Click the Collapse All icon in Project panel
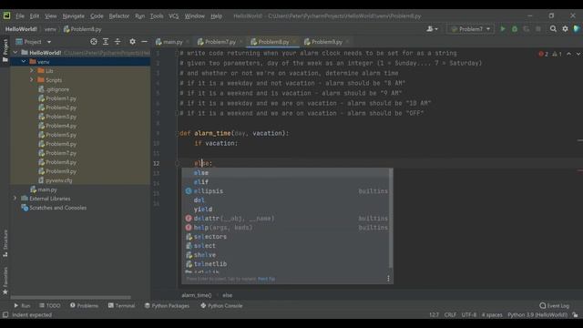 click(118, 42)
